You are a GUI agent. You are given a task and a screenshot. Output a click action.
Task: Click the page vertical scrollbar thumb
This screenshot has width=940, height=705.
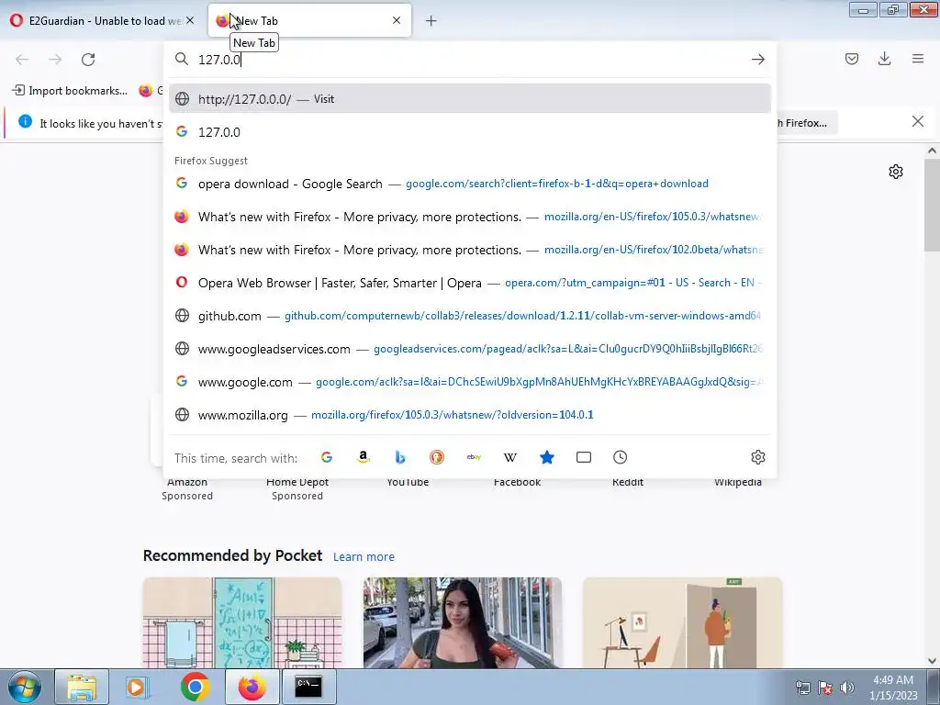(x=932, y=205)
